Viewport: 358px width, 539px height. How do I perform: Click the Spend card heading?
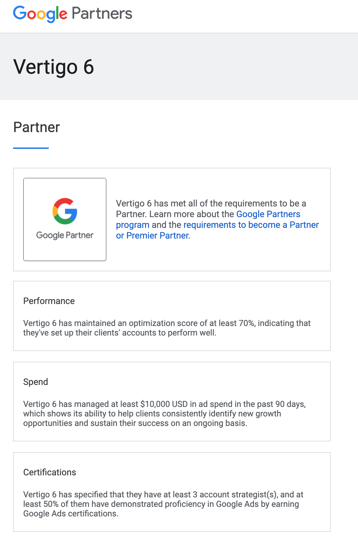pyautogui.click(x=35, y=382)
